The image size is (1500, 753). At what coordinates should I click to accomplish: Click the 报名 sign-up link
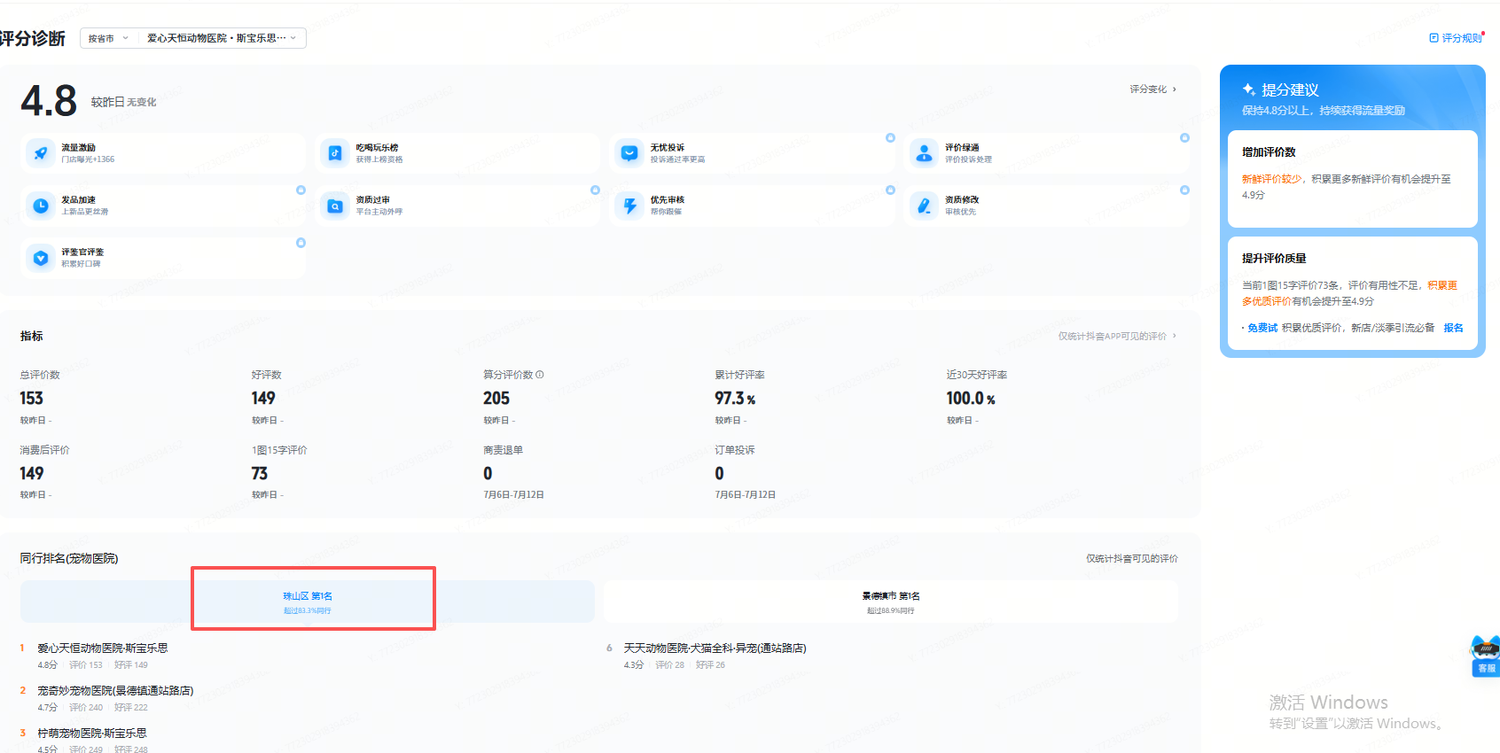(1453, 328)
